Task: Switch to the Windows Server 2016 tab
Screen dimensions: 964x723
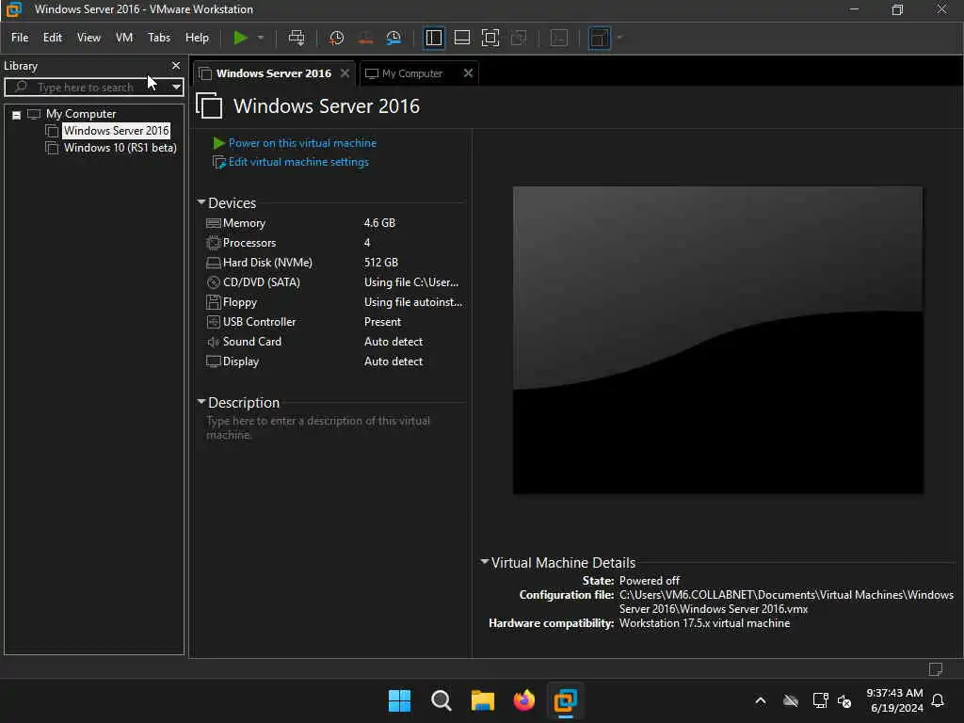Action: (x=274, y=73)
